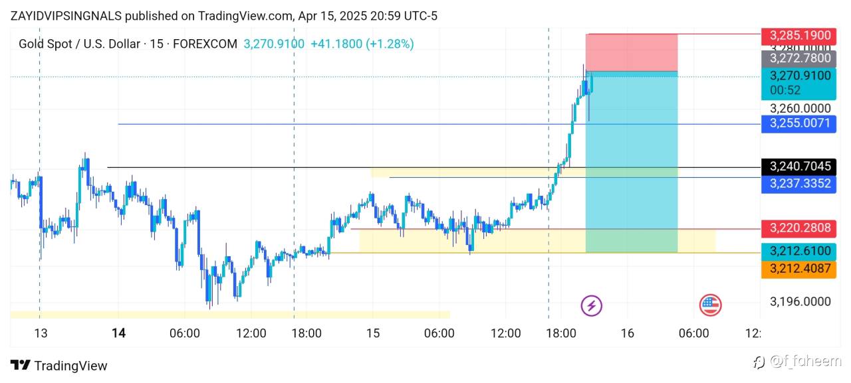This screenshot has height=383, width=851.
Task: Click the date 14 on the time axis
Action: coord(118,333)
